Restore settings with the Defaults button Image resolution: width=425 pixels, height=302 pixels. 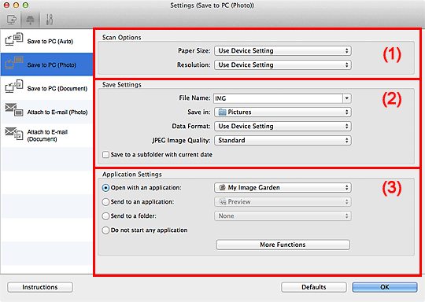click(314, 287)
